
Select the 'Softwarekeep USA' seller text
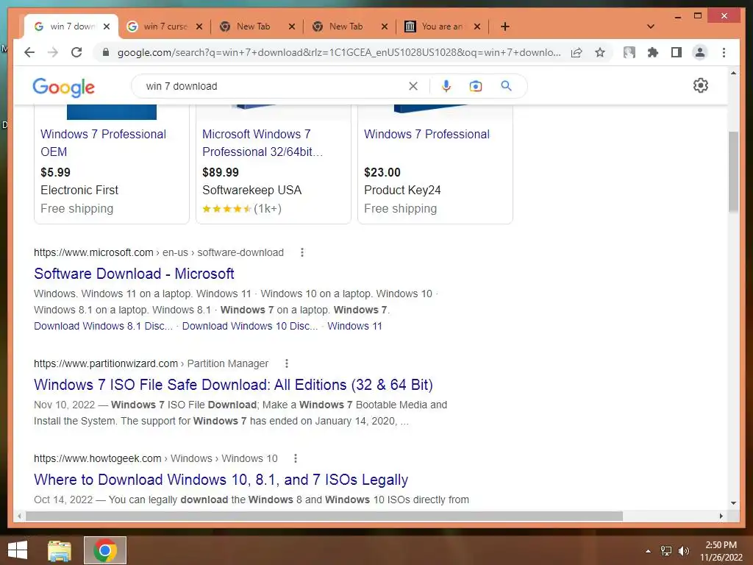tap(251, 190)
